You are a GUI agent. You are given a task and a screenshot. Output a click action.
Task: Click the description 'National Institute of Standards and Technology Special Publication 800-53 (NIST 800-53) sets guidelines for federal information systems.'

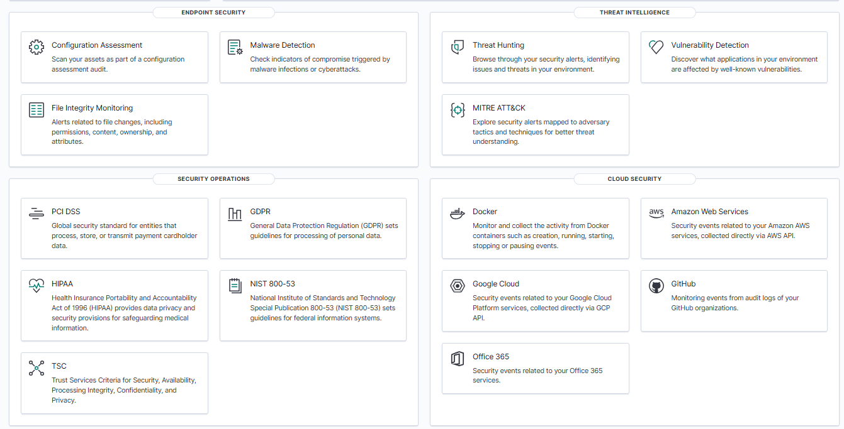point(323,308)
